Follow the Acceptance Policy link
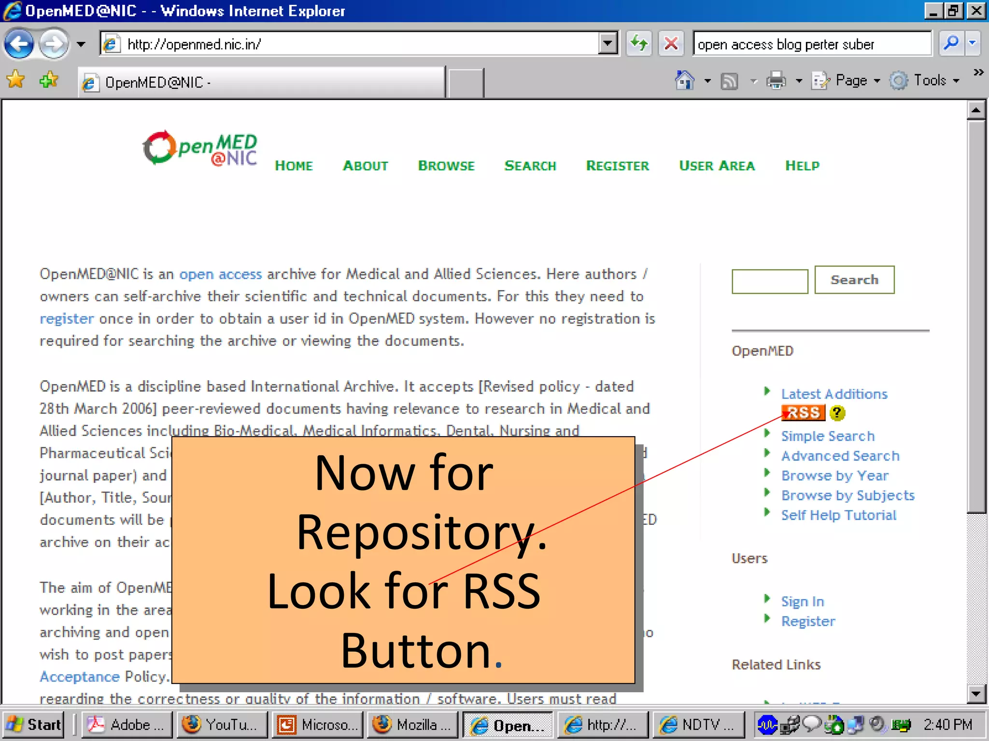The image size is (989, 741). [x=79, y=677]
